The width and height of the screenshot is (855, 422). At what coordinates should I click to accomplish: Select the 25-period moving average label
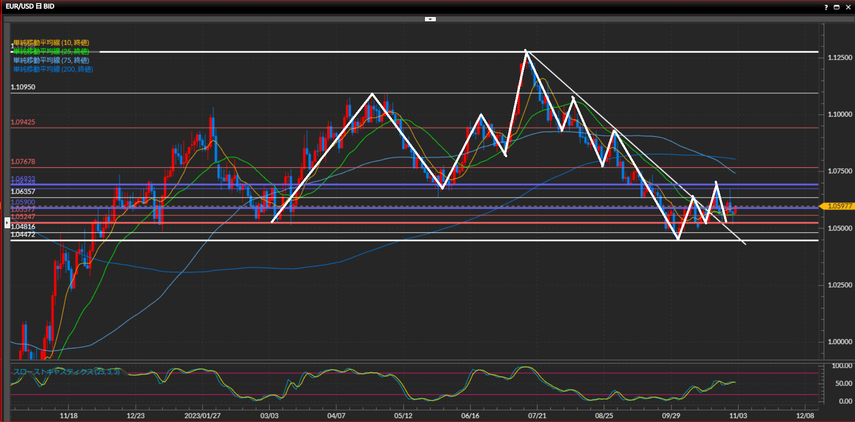tap(51, 52)
